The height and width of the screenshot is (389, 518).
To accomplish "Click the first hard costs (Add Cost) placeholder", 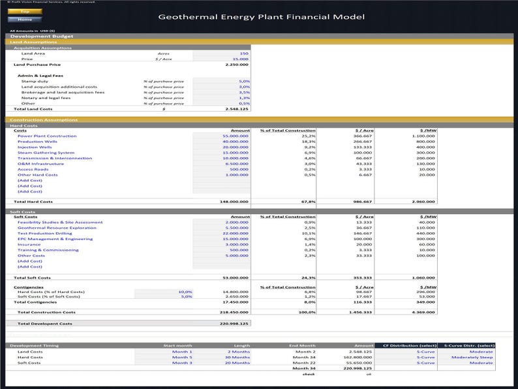I will coord(30,180).
